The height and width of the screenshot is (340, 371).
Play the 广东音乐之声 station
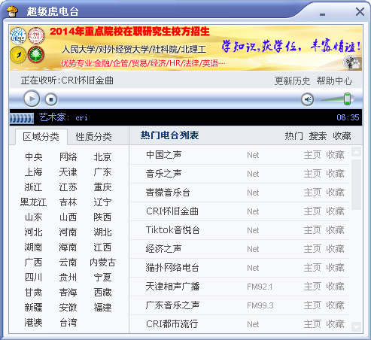(x=172, y=305)
